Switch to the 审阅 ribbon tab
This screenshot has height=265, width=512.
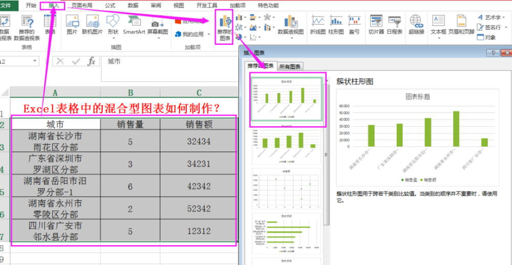[156, 6]
